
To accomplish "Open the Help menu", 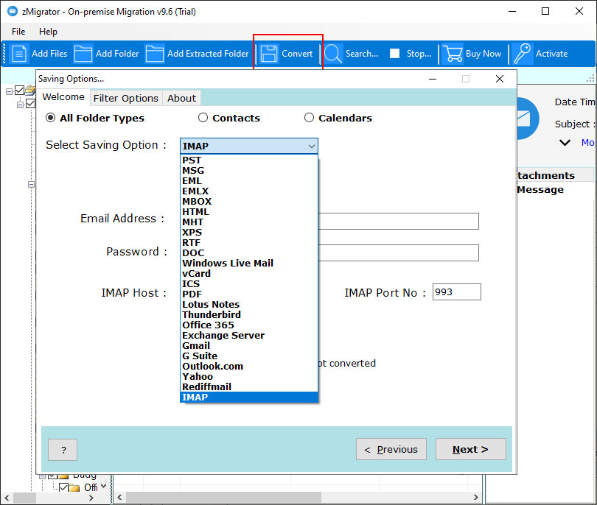I will 48,32.
